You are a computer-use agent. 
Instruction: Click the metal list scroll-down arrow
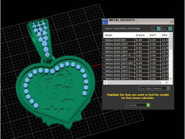click(171, 78)
